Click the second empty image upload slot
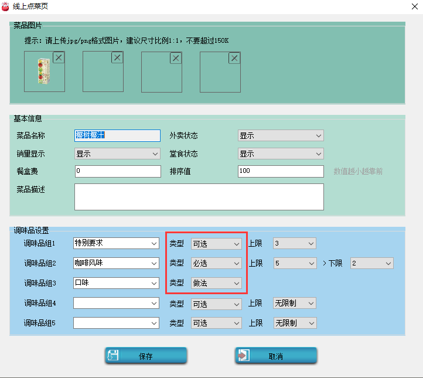Viewport: 423px width, 378px height. (103, 71)
